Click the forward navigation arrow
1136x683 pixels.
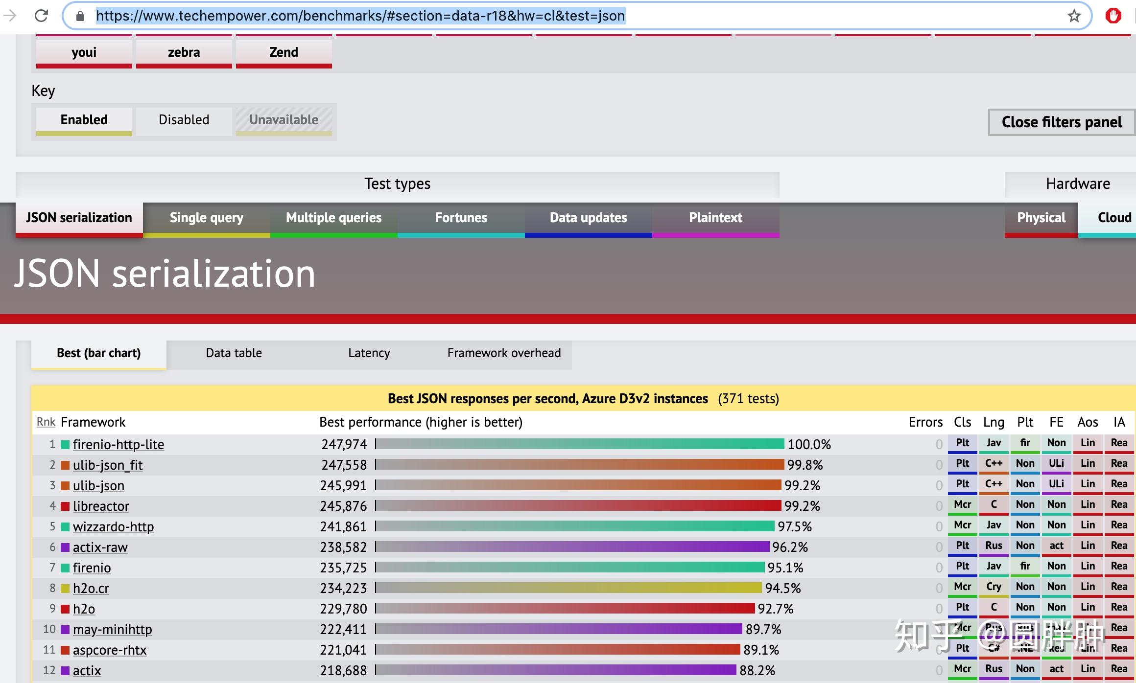[10, 16]
